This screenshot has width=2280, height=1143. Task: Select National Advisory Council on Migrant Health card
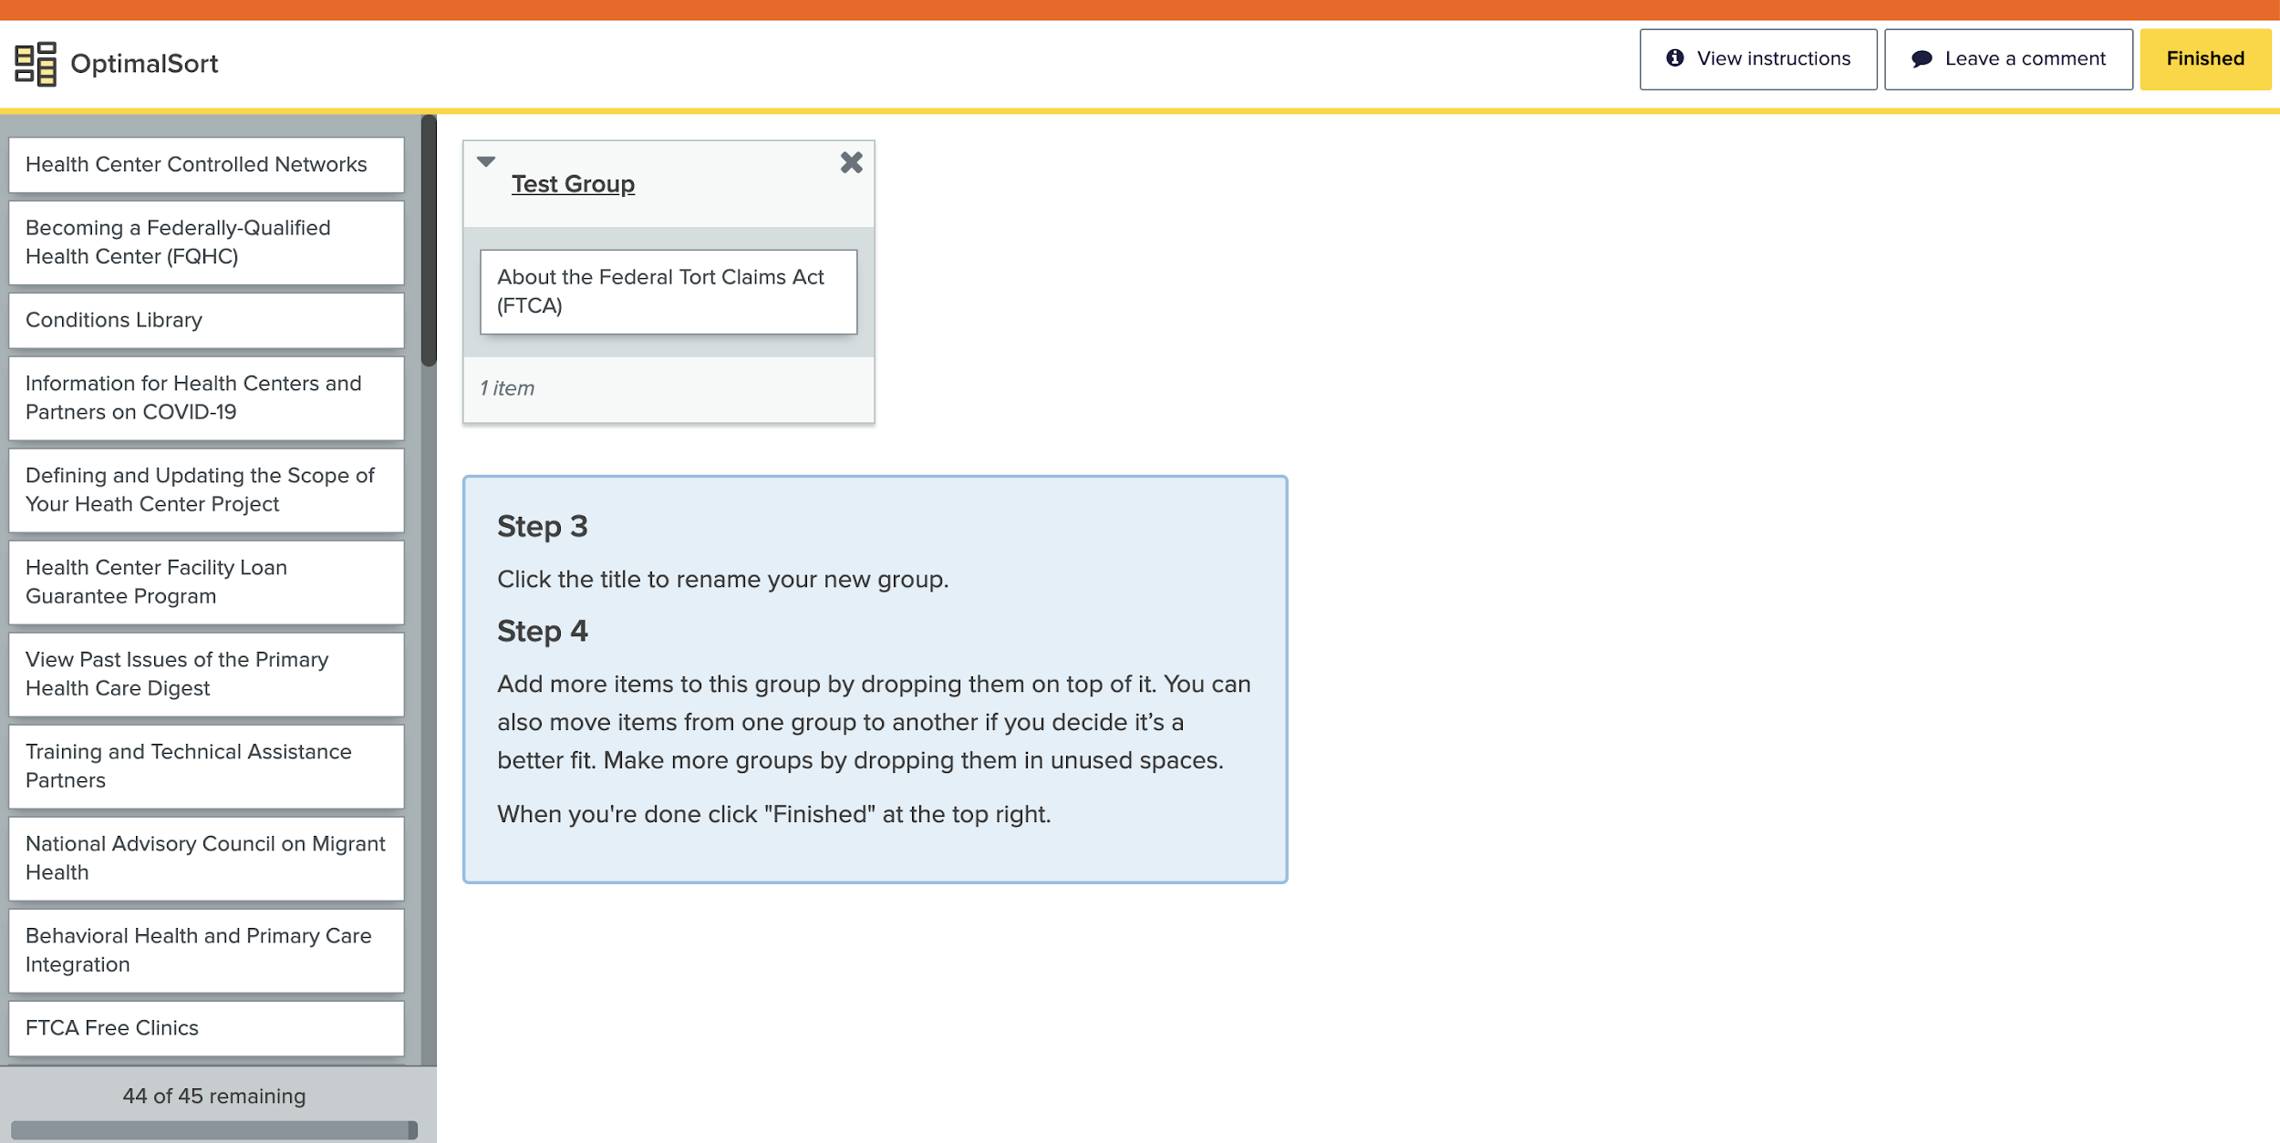point(206,858)
